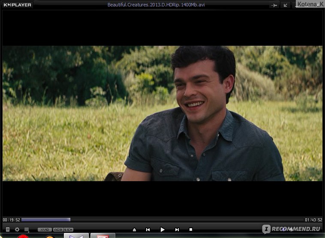Image resolution: width=325 pixels, height=238 pixels.
Task: Open the control box gear icon
Action: click(x=17, y=229)
